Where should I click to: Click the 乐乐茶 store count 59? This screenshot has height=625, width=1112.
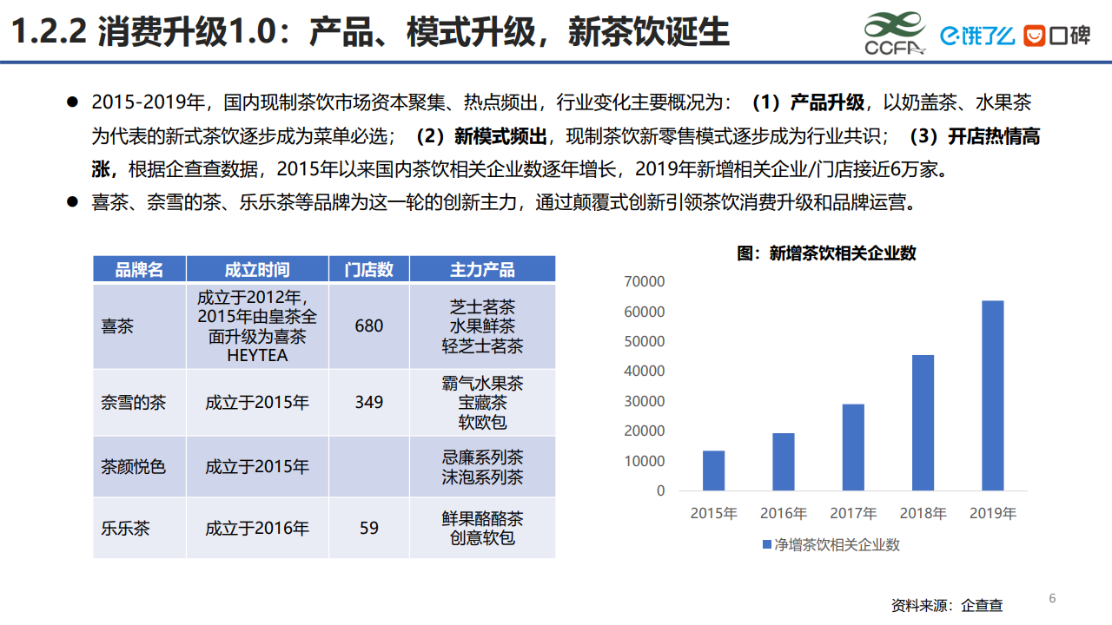pos(368,528)
